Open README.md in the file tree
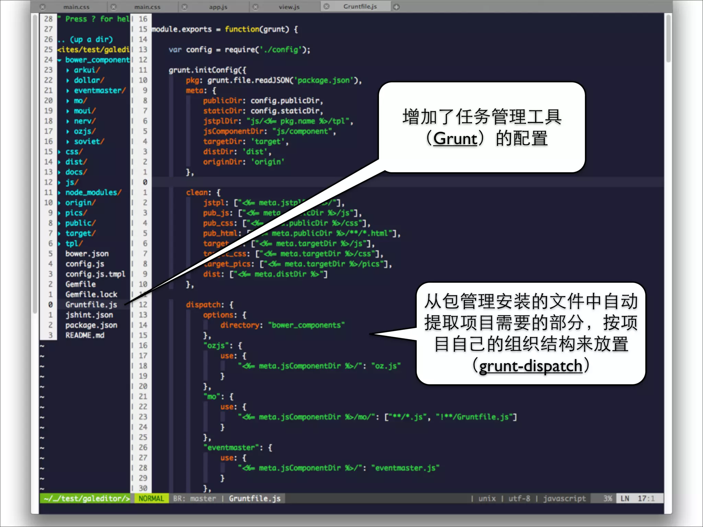The image size is (703, 527). (85, 336)
